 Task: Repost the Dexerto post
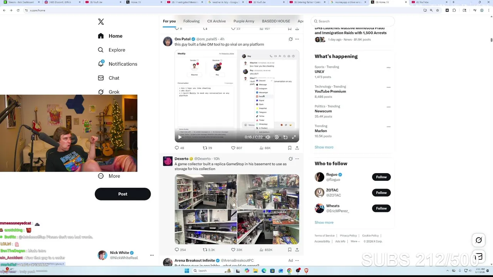click(209, 250)
